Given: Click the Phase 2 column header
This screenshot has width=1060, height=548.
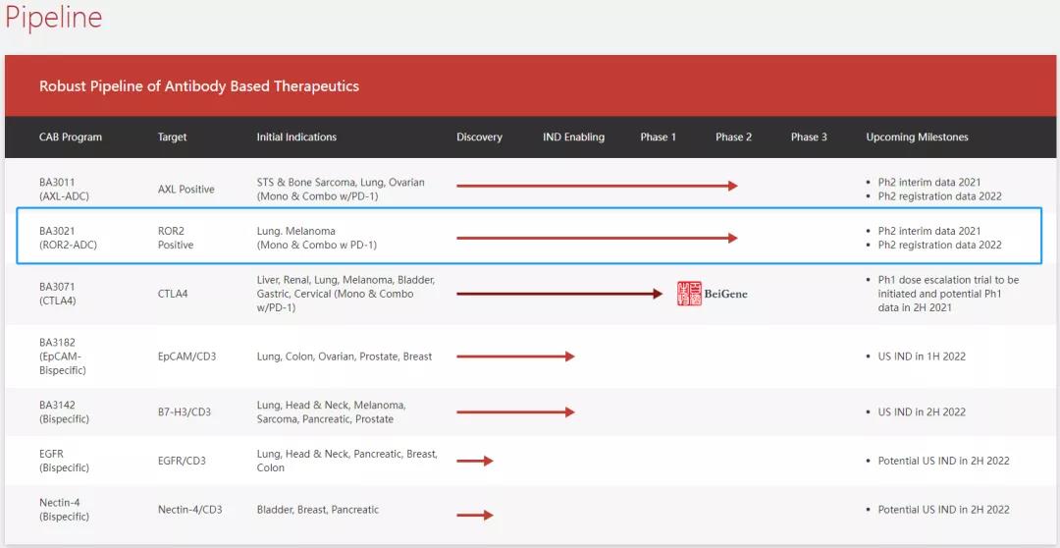Looking at the screenshot, I should pos(733,137).
